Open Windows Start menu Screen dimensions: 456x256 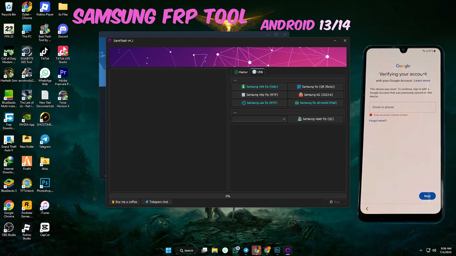pos(169,250)
